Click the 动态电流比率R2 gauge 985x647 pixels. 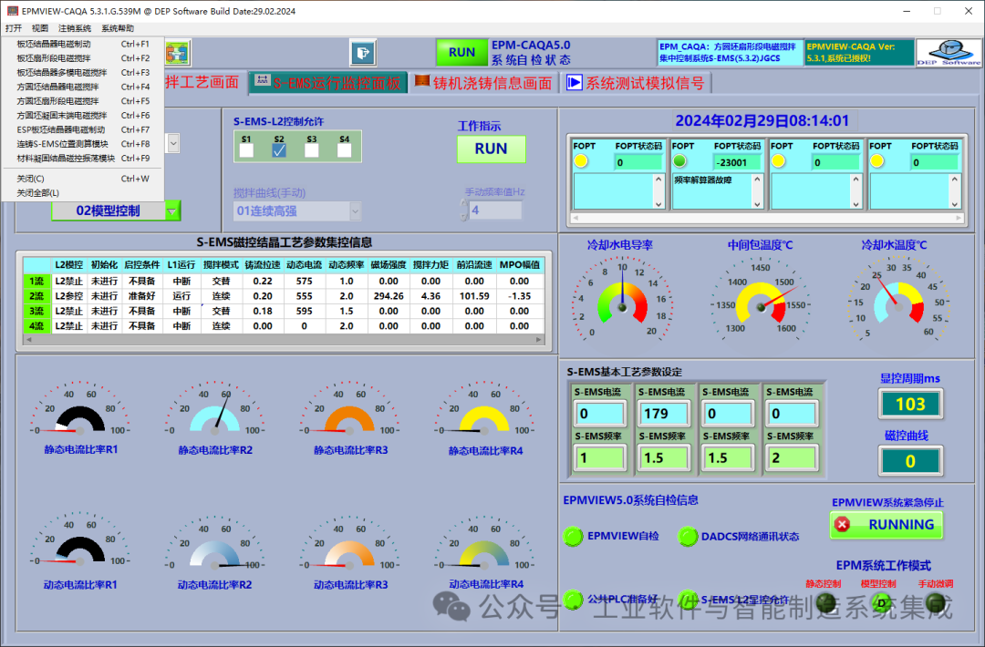pos(215,543)
